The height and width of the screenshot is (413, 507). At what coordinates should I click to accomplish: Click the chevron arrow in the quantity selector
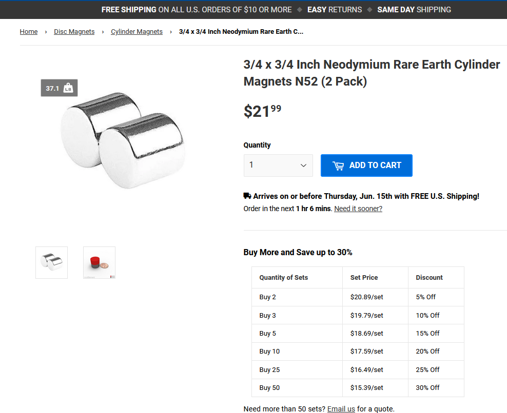point(303,166)
